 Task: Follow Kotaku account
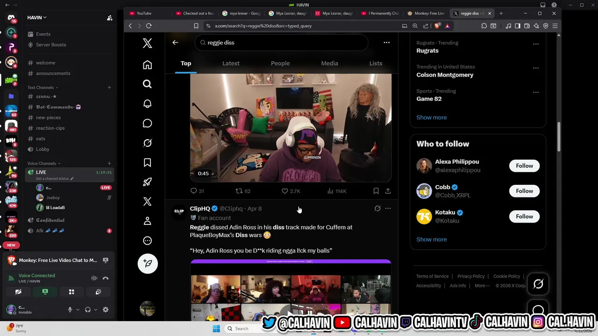coord(524,217)
